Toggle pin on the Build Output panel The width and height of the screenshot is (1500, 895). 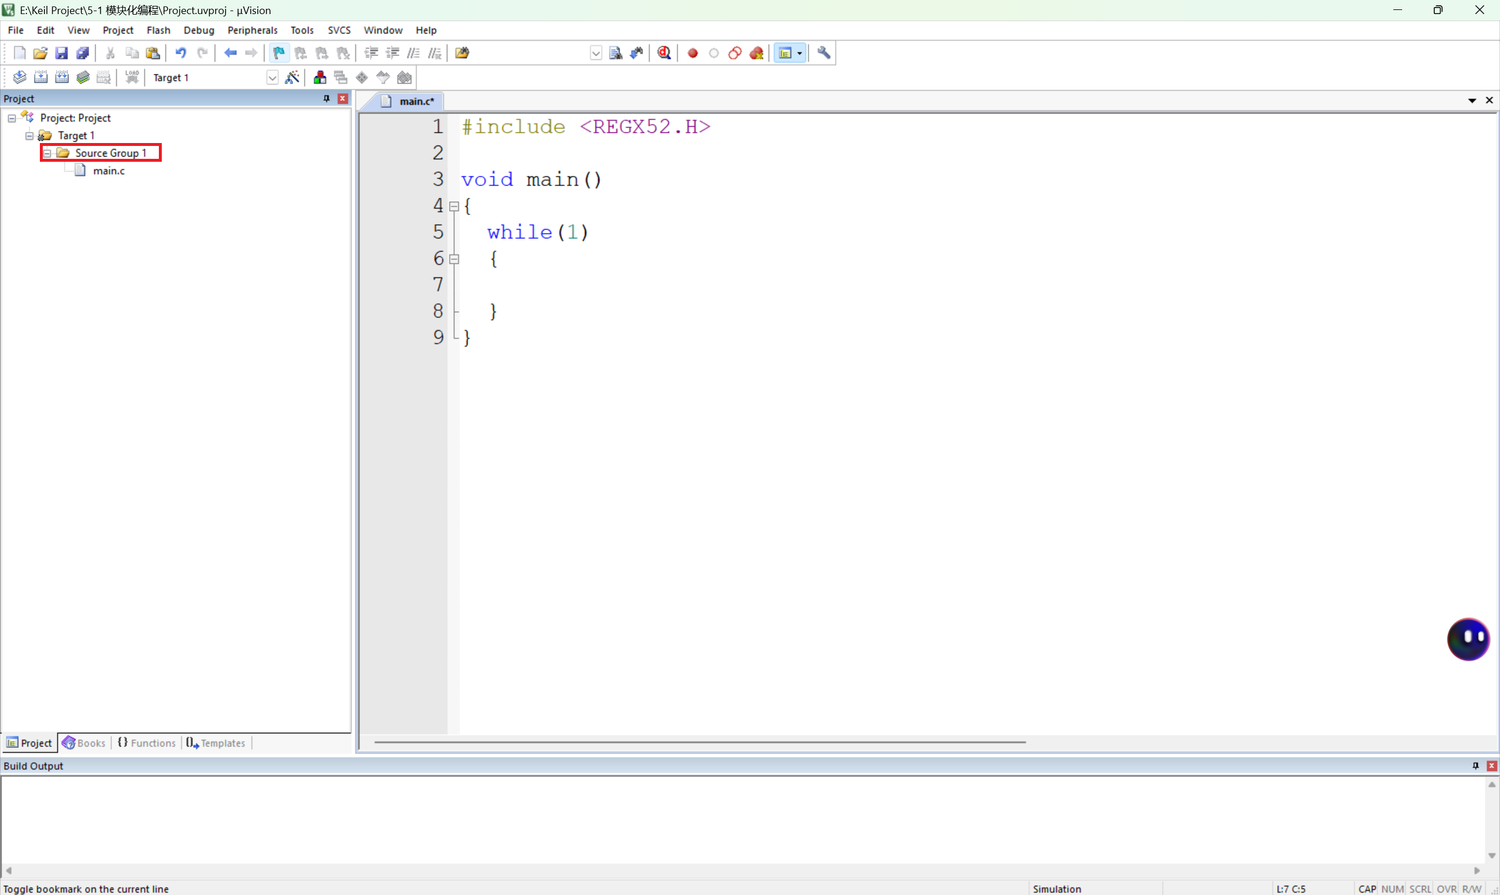[x=1475, y=765]
